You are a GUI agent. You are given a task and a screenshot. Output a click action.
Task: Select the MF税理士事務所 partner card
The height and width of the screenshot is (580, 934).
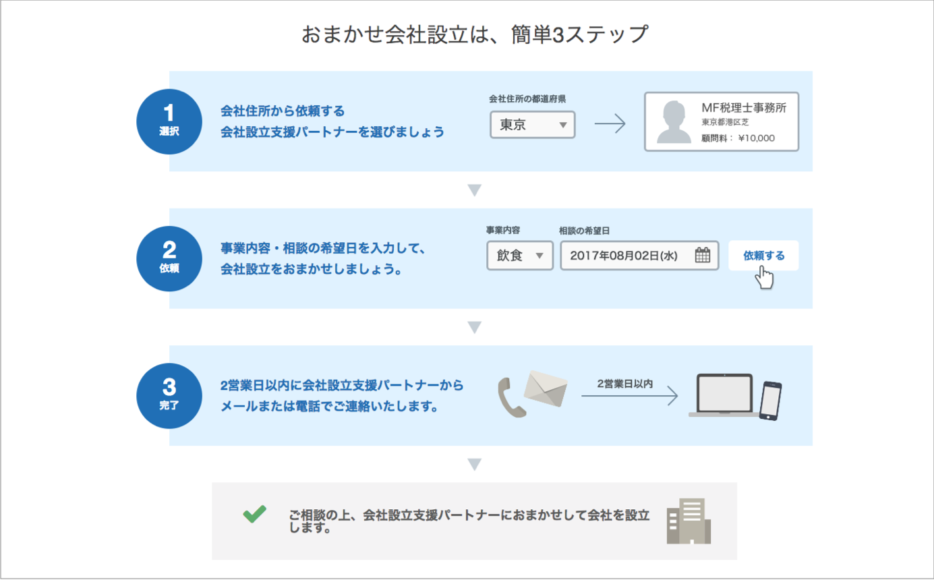tap(722, 121)
